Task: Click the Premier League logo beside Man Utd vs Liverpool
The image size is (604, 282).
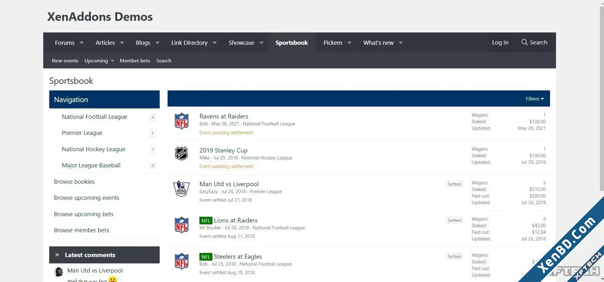Action: pos(181,189)
